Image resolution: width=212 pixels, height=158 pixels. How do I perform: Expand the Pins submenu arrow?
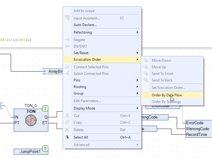coord(137,80)
